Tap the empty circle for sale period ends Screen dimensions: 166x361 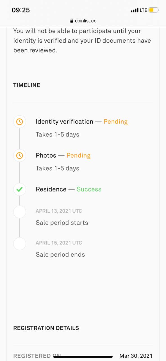pyautogui.click(x=19, y=244)
